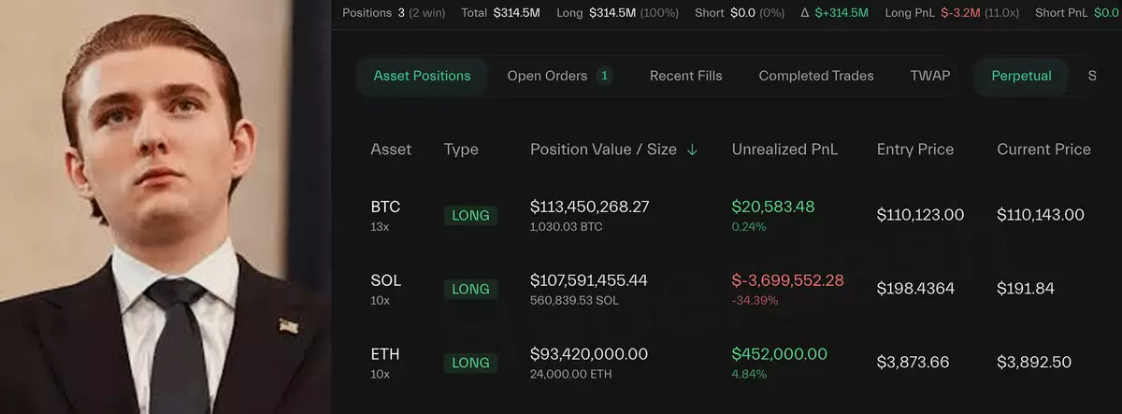The image size is (1122, 414).
Task: Sort by Current Price column header
Action: coord(1043,150)
